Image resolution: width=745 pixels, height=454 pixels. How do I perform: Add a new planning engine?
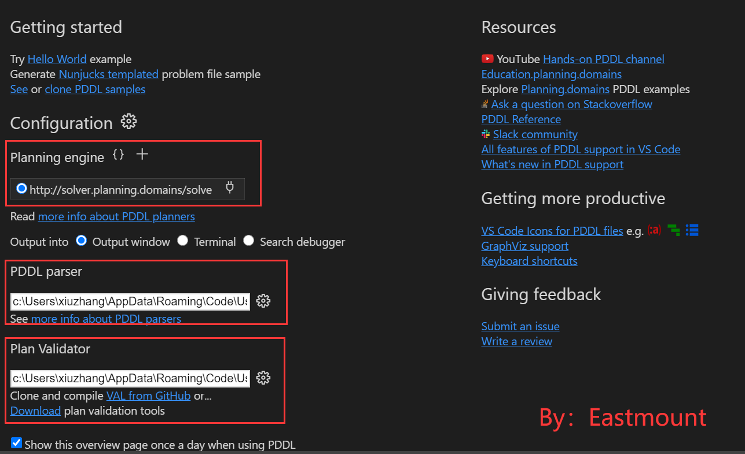[x=142, y=154]
